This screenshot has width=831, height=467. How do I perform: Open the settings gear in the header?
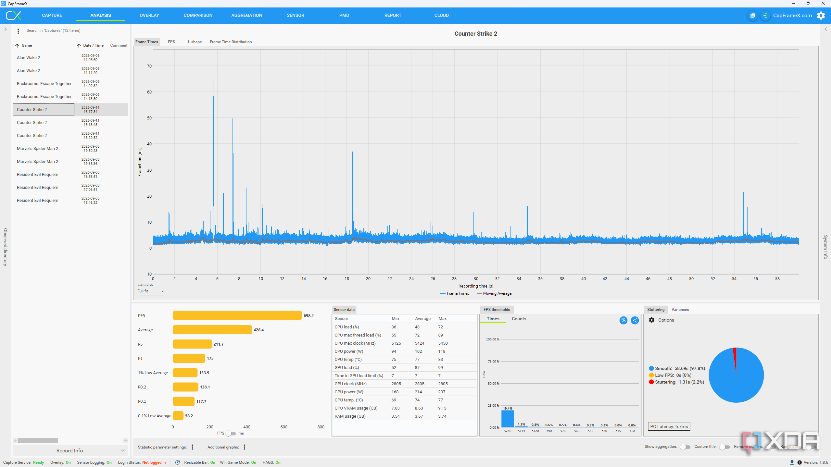[x=821, y=16]
